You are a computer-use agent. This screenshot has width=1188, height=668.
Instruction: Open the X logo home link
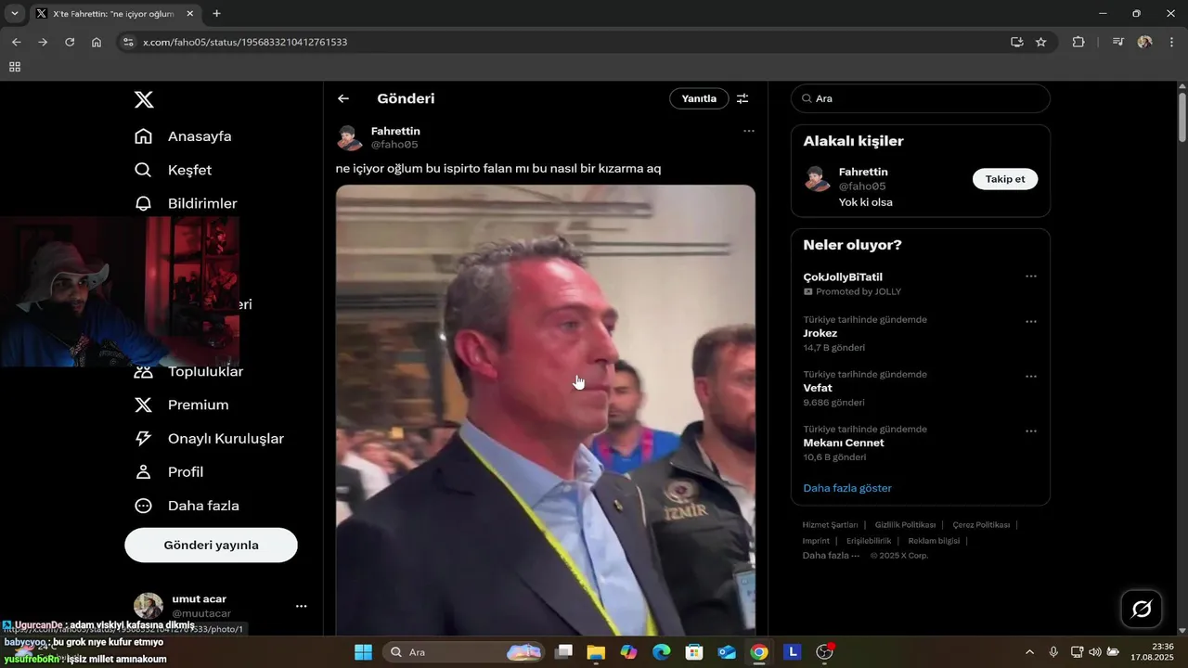144,99
